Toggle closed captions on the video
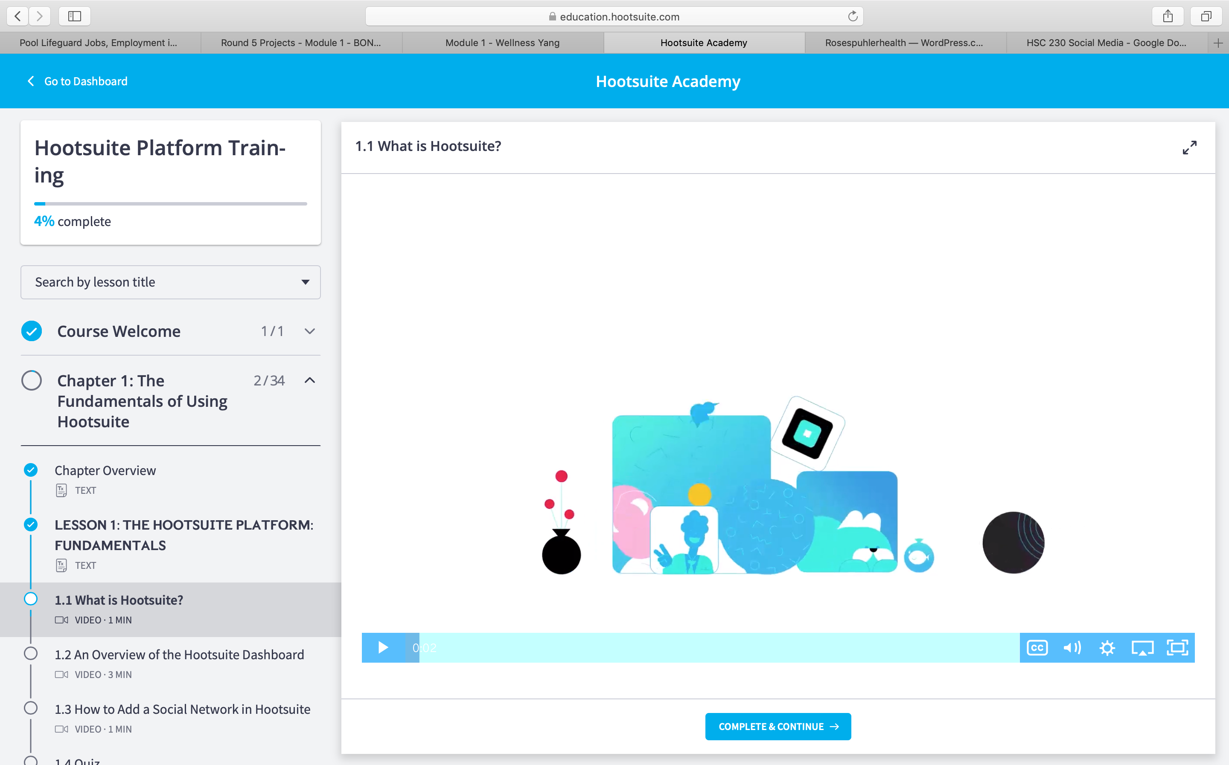 point(1037,648)
